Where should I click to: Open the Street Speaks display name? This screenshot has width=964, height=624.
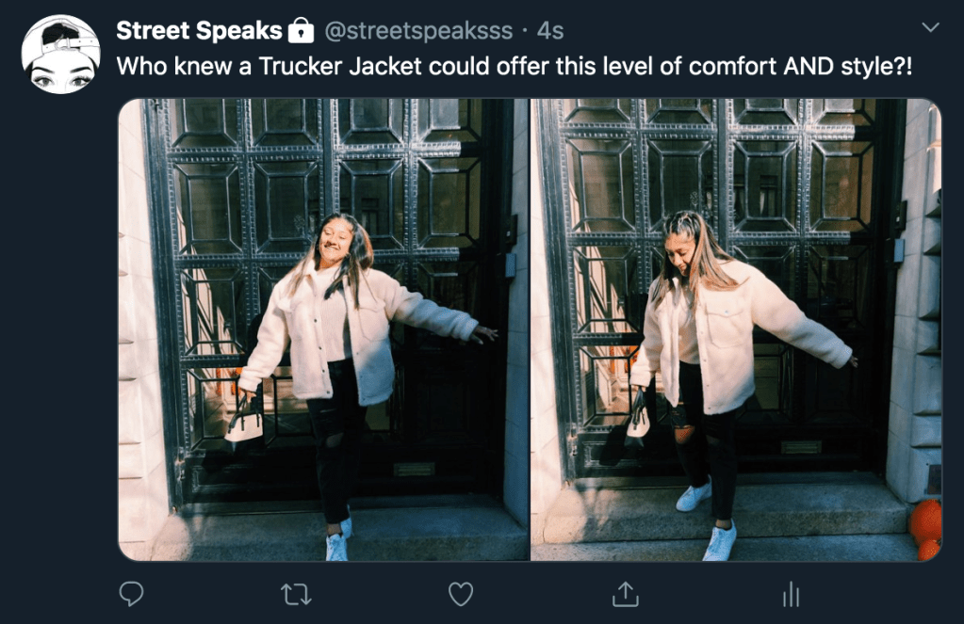[x=199, y=30]
